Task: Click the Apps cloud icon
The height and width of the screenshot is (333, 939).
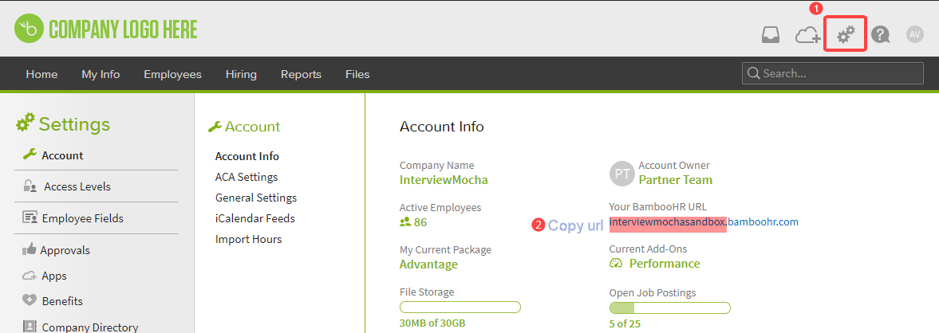Action: (x=30, y=276)
